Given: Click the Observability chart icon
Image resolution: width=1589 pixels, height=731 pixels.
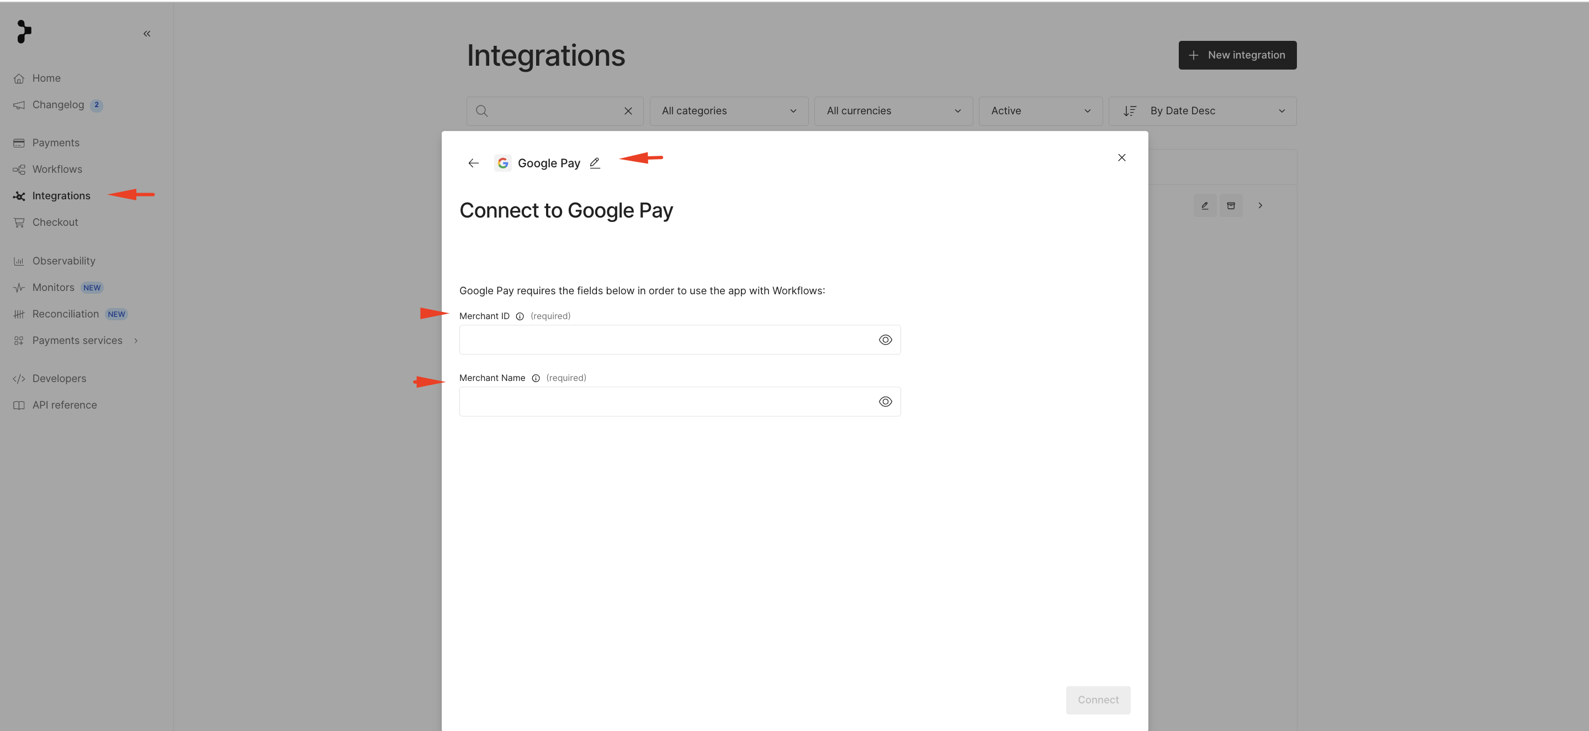Looking at the screenshot, I should click(19, 261).
